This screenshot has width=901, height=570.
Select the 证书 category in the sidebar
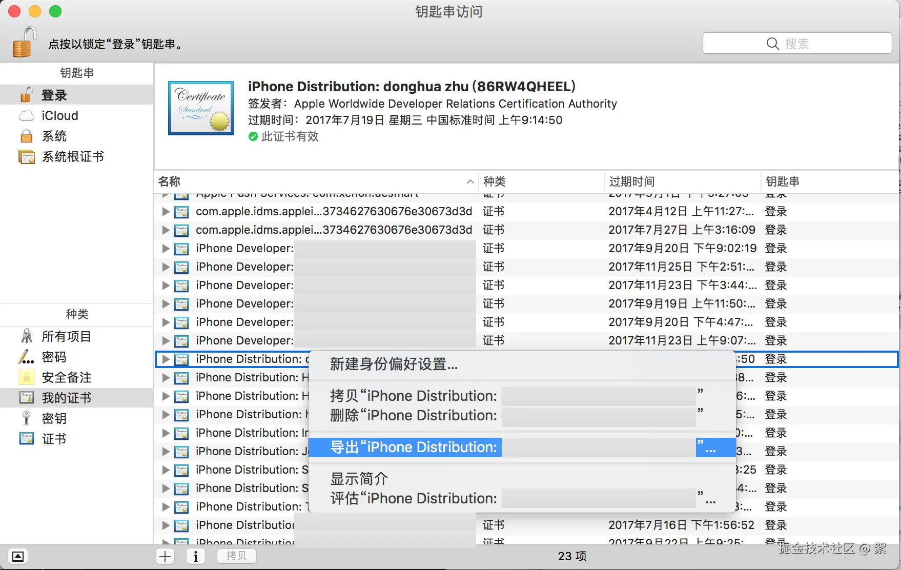(x=76, y=439)
